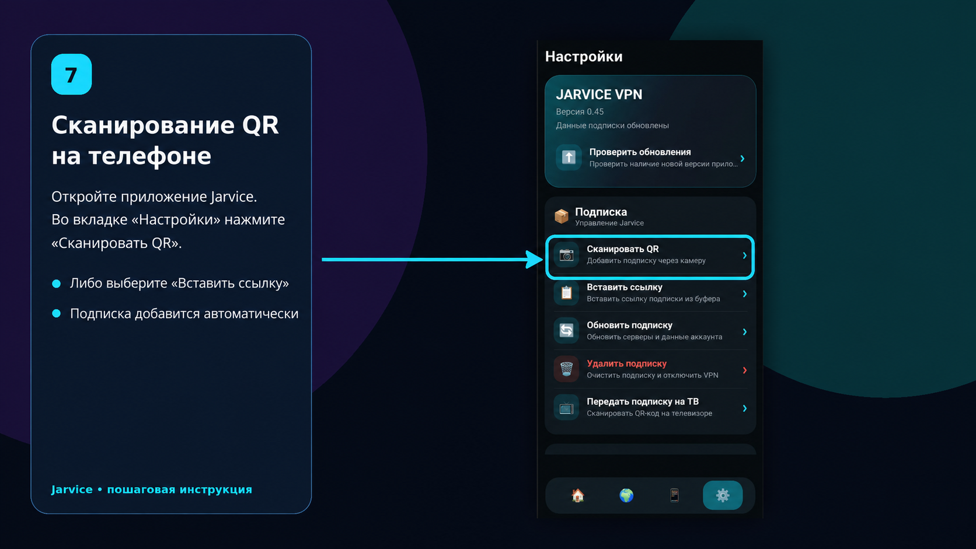Tap Передать подписку на ТВ label

click(643, 401)
